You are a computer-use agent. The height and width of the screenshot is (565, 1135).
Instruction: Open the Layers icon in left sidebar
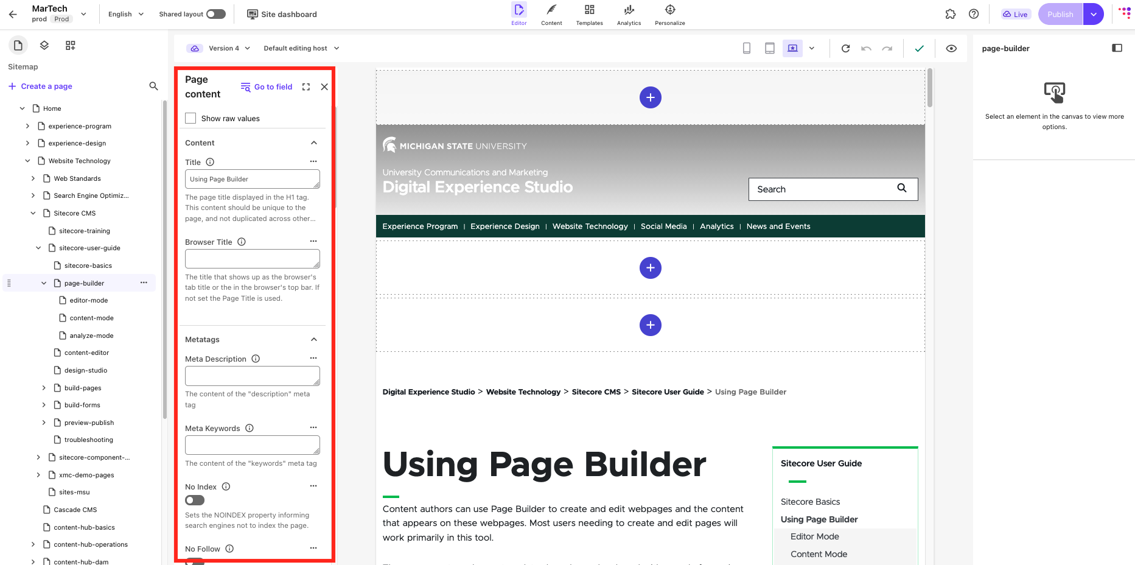tap(44, 45)
